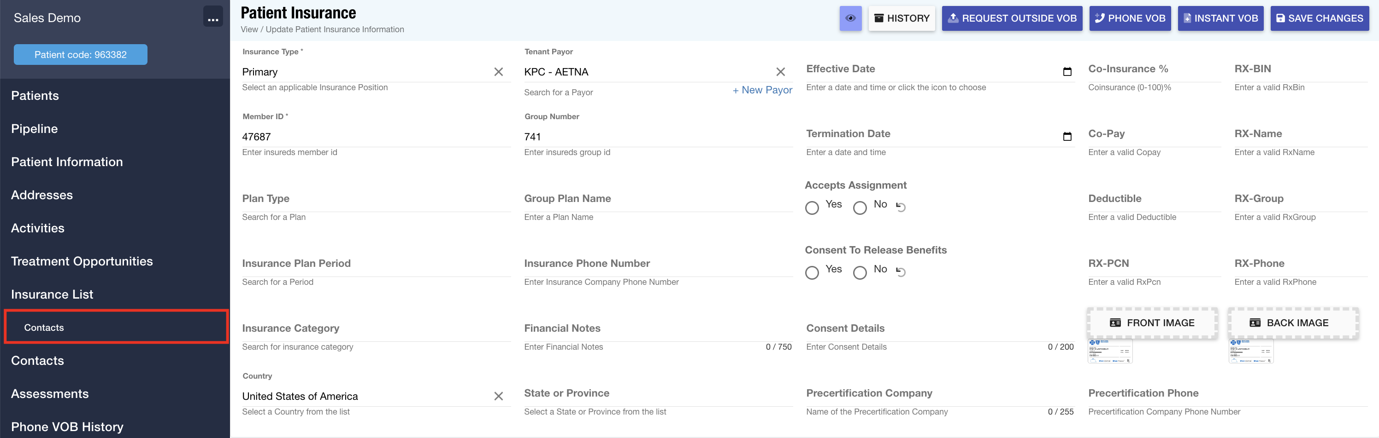Select No for Accepts Assignment
This screenshot has height=438, width=1379.
(860, 208)
